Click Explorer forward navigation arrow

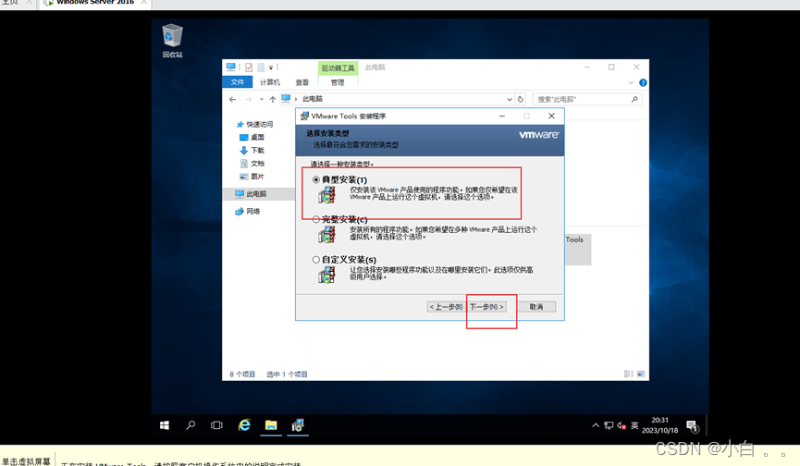coord(249,100)
